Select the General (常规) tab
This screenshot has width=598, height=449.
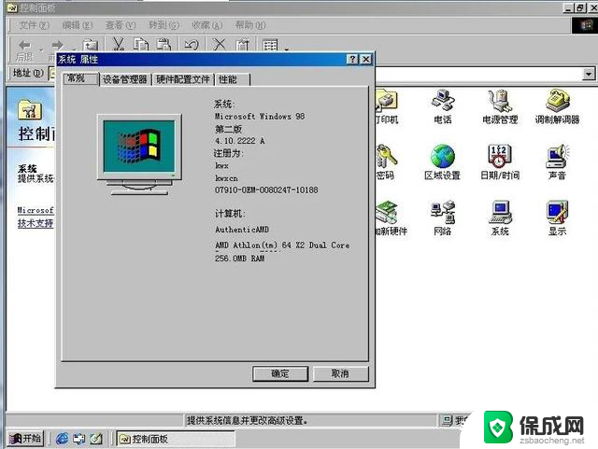pos(81,78)
